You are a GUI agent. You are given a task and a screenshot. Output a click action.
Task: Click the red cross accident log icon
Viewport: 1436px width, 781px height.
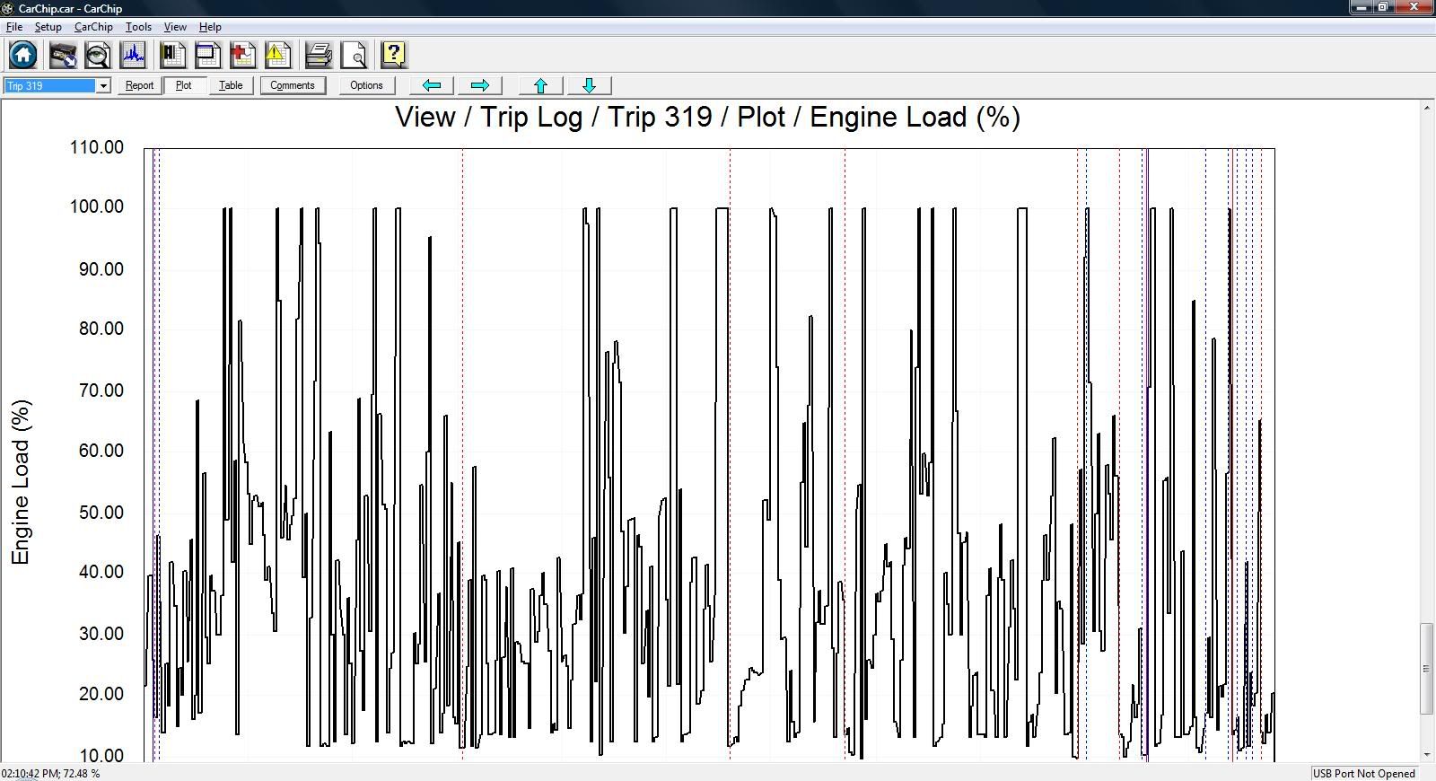pyautogui.click(x=242, y=56)
